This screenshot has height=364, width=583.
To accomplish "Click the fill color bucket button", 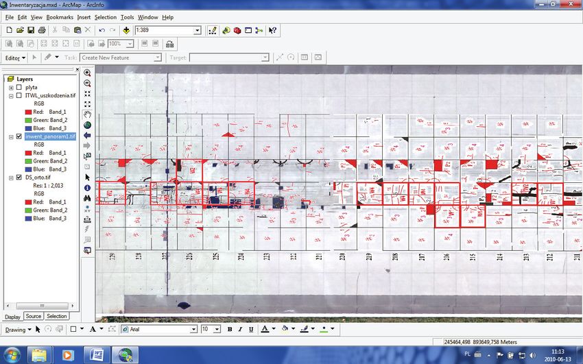I will point(285,329).
